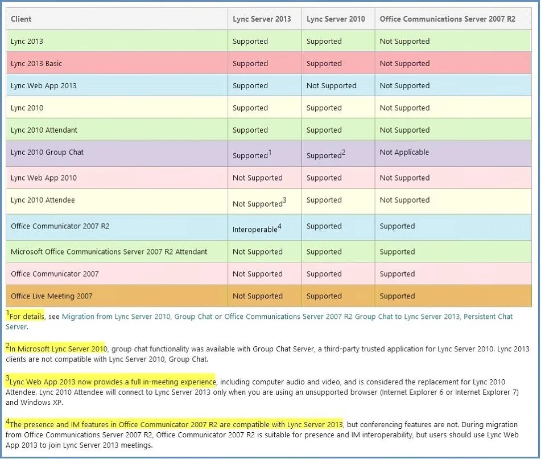Click the 'Lync Server 2013' column header
541x459 pixels.
click(x=265, y=19)
